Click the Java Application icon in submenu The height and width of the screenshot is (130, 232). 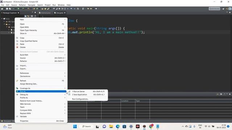point(69,95)
